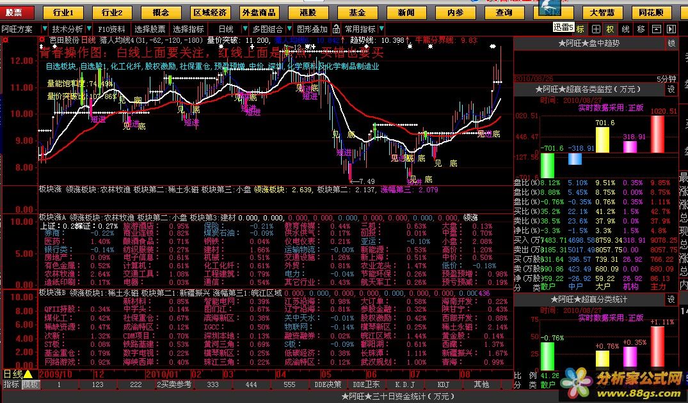Select the template tab labeled 555
688x403 pixels.
(289, 384)
